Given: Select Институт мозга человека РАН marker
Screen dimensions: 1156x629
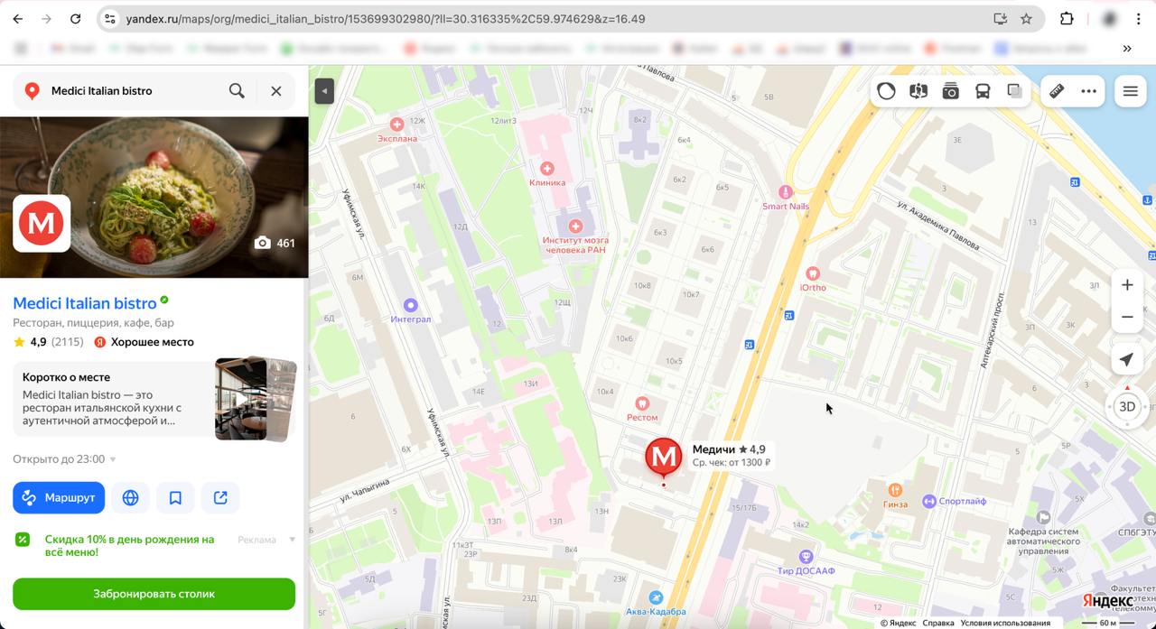Looking at the screenshot, I should 575,226.
